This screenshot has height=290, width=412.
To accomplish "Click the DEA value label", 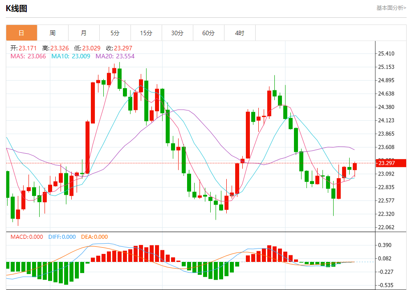I will click(x=94, y=237).
